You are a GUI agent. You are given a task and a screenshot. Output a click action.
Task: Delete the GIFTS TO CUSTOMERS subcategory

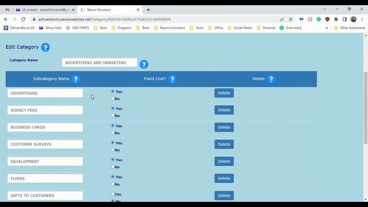pyautogui.click(x=224, y=195)
